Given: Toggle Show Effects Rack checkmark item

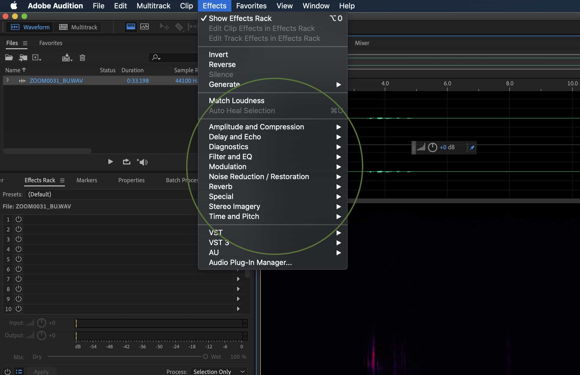Looking at the screenshot, I should point(272,18).
